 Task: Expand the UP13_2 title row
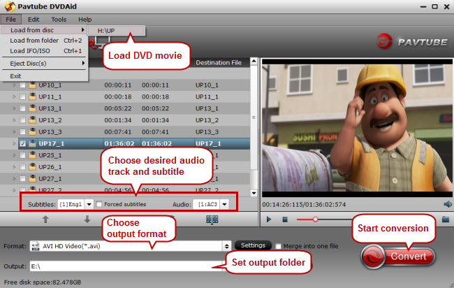14,120
